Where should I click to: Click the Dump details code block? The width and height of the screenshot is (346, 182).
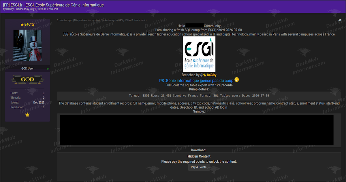pyautogui.click(x=199, y=96)
